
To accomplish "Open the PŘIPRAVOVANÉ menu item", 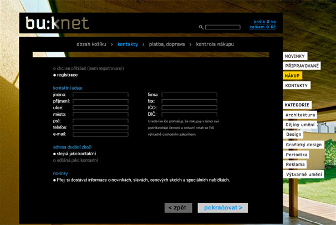I will [x=302, y=66].
